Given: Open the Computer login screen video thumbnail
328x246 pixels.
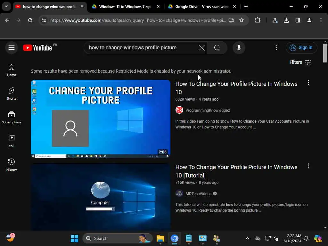Looking at the screenshot, I should 101,197.
